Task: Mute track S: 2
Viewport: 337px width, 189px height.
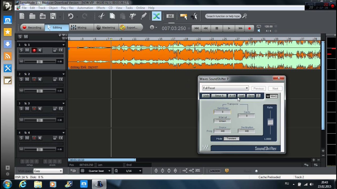Action: [x=27, y=79]
